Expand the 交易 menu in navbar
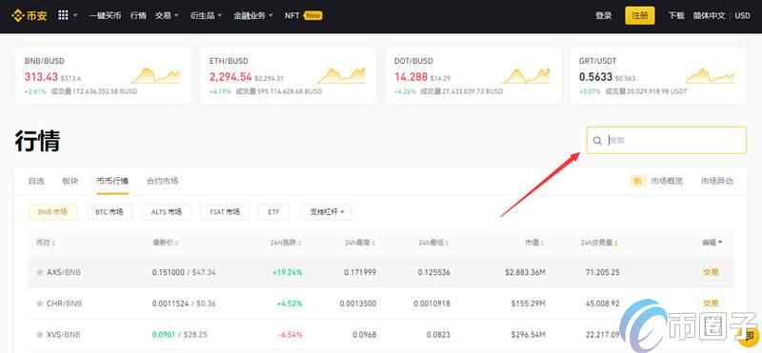Viewport: 762px width, 353px height. coord(167,15)
